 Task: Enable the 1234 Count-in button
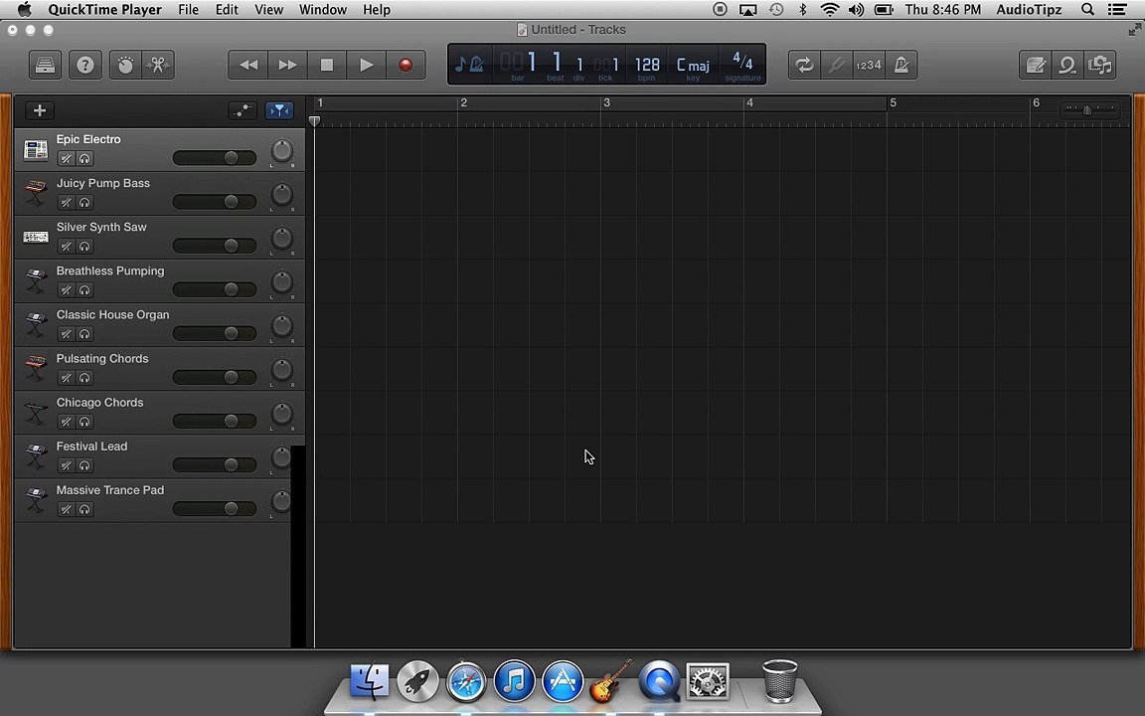tap(869, 65)
